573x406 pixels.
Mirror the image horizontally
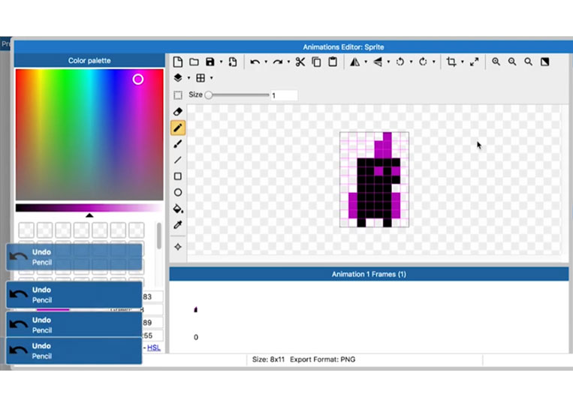coord(354,62)
